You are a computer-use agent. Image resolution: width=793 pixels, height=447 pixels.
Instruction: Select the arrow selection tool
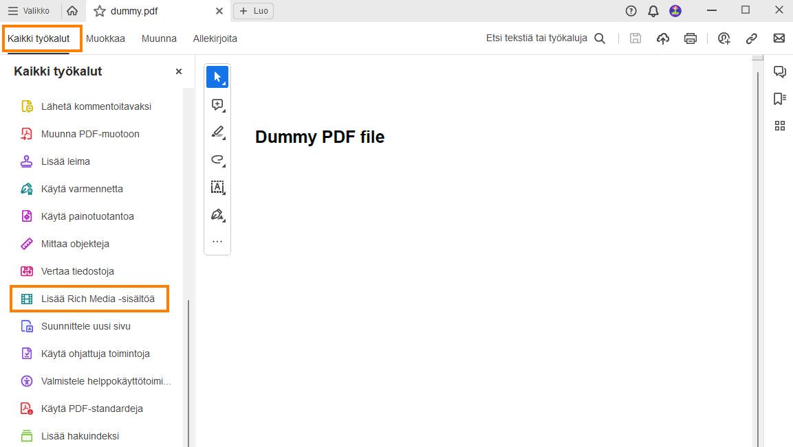pyautogui.click(x=217, y=78)
